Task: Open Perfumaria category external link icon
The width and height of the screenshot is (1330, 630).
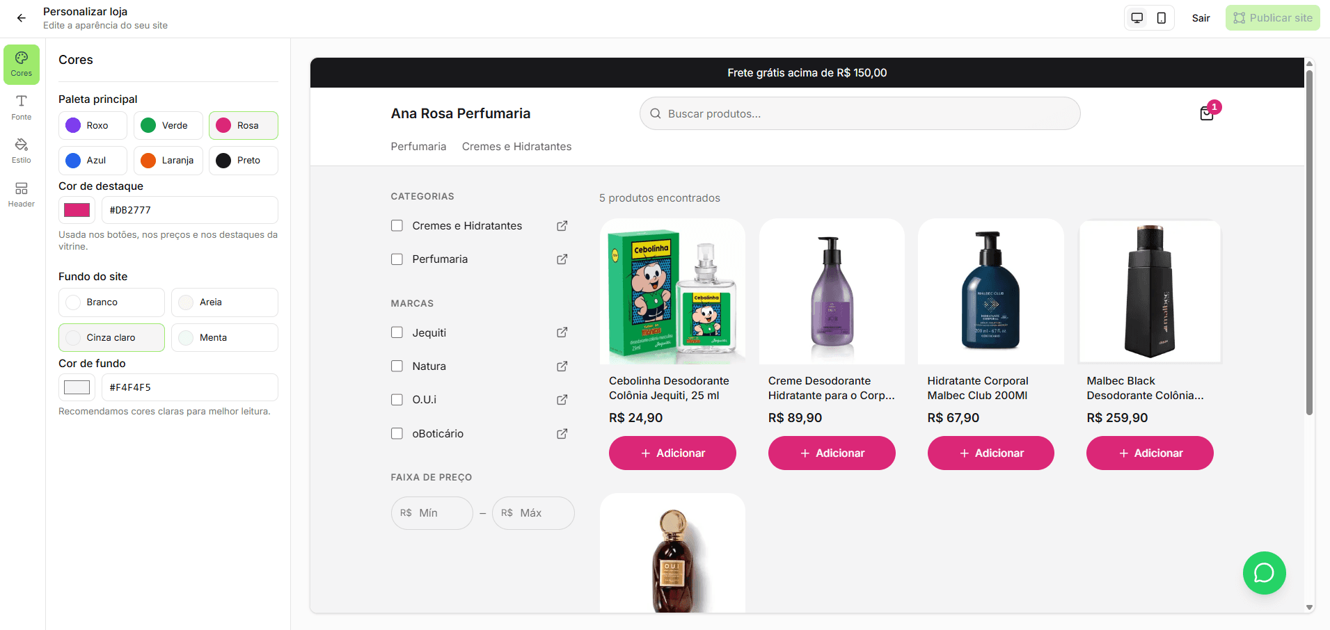Action: (x=562, y=259)
